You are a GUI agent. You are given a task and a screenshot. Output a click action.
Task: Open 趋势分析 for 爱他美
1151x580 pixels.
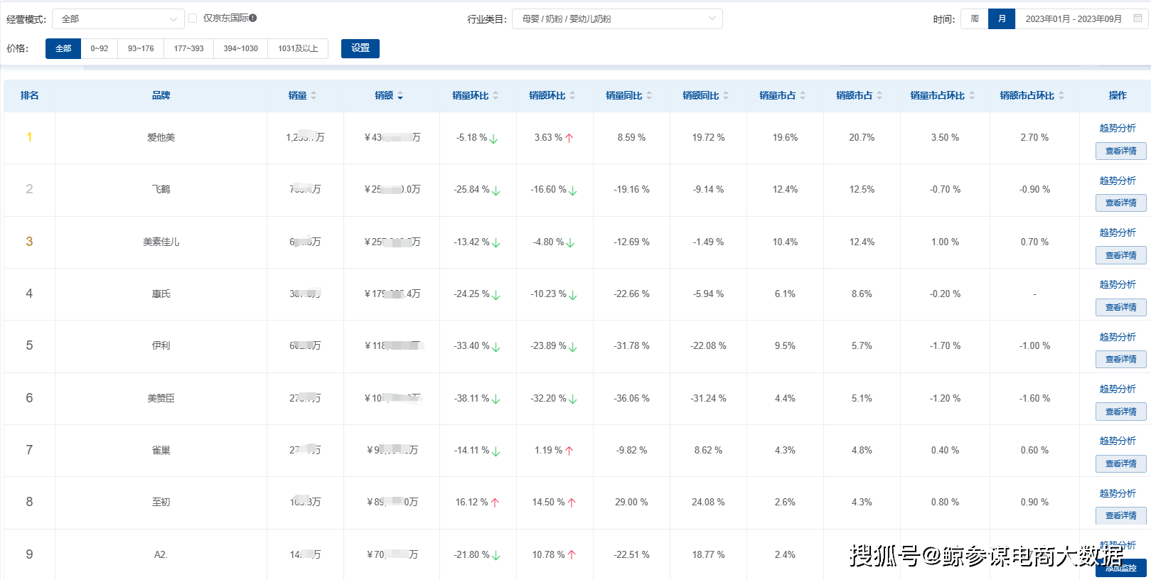point(1118,128)
